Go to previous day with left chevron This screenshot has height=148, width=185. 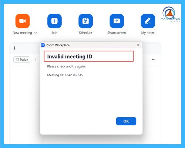click(x=35, y=60)
